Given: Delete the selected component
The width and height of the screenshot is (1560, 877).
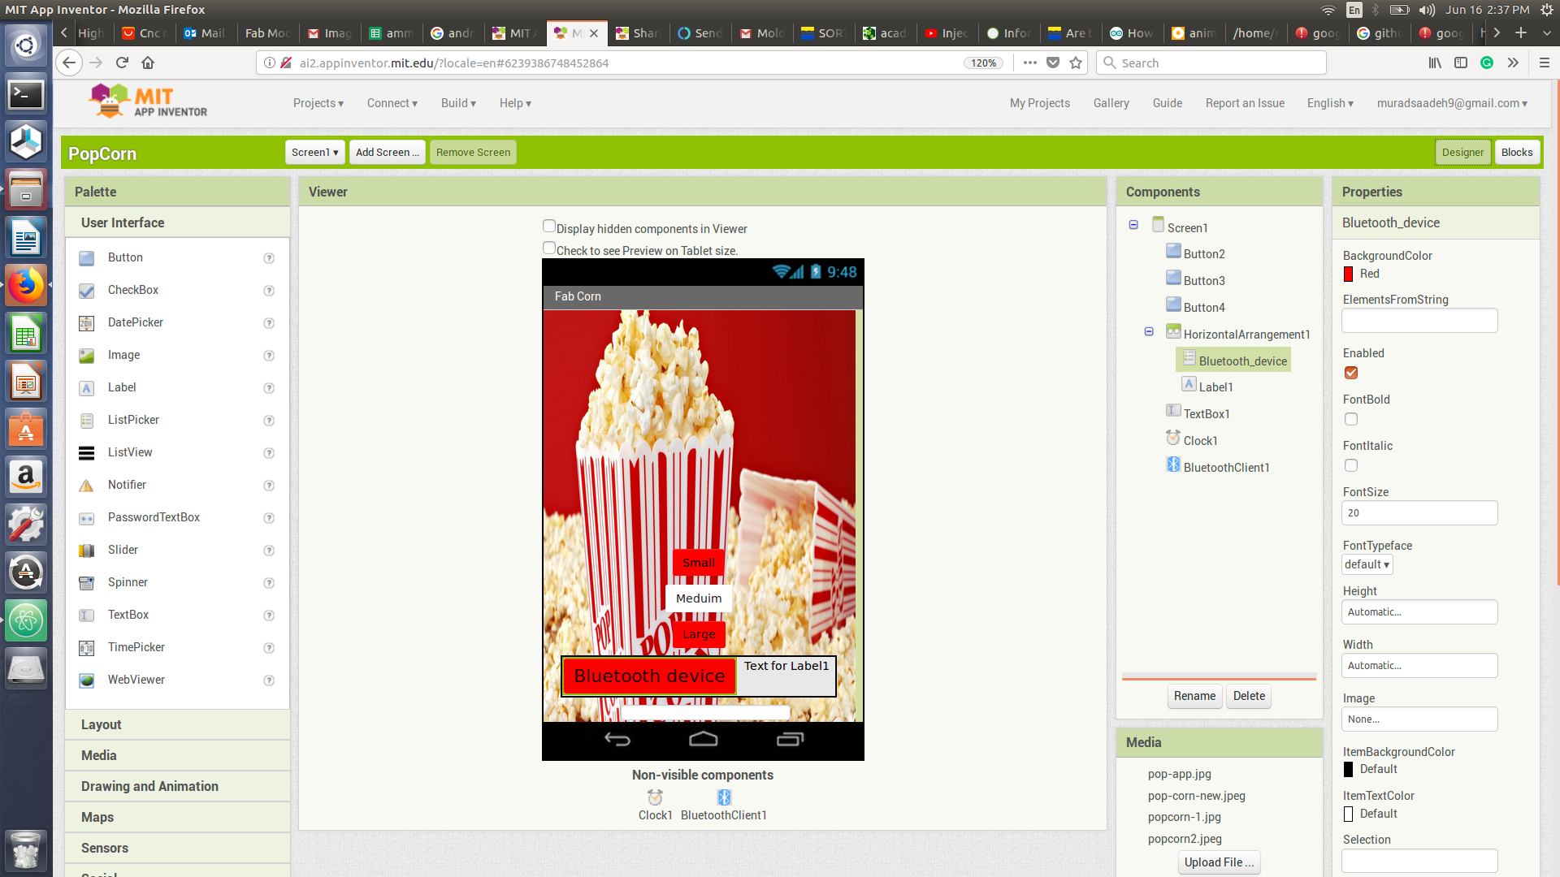Looking at the screenshot, I should pos(1249,696).
